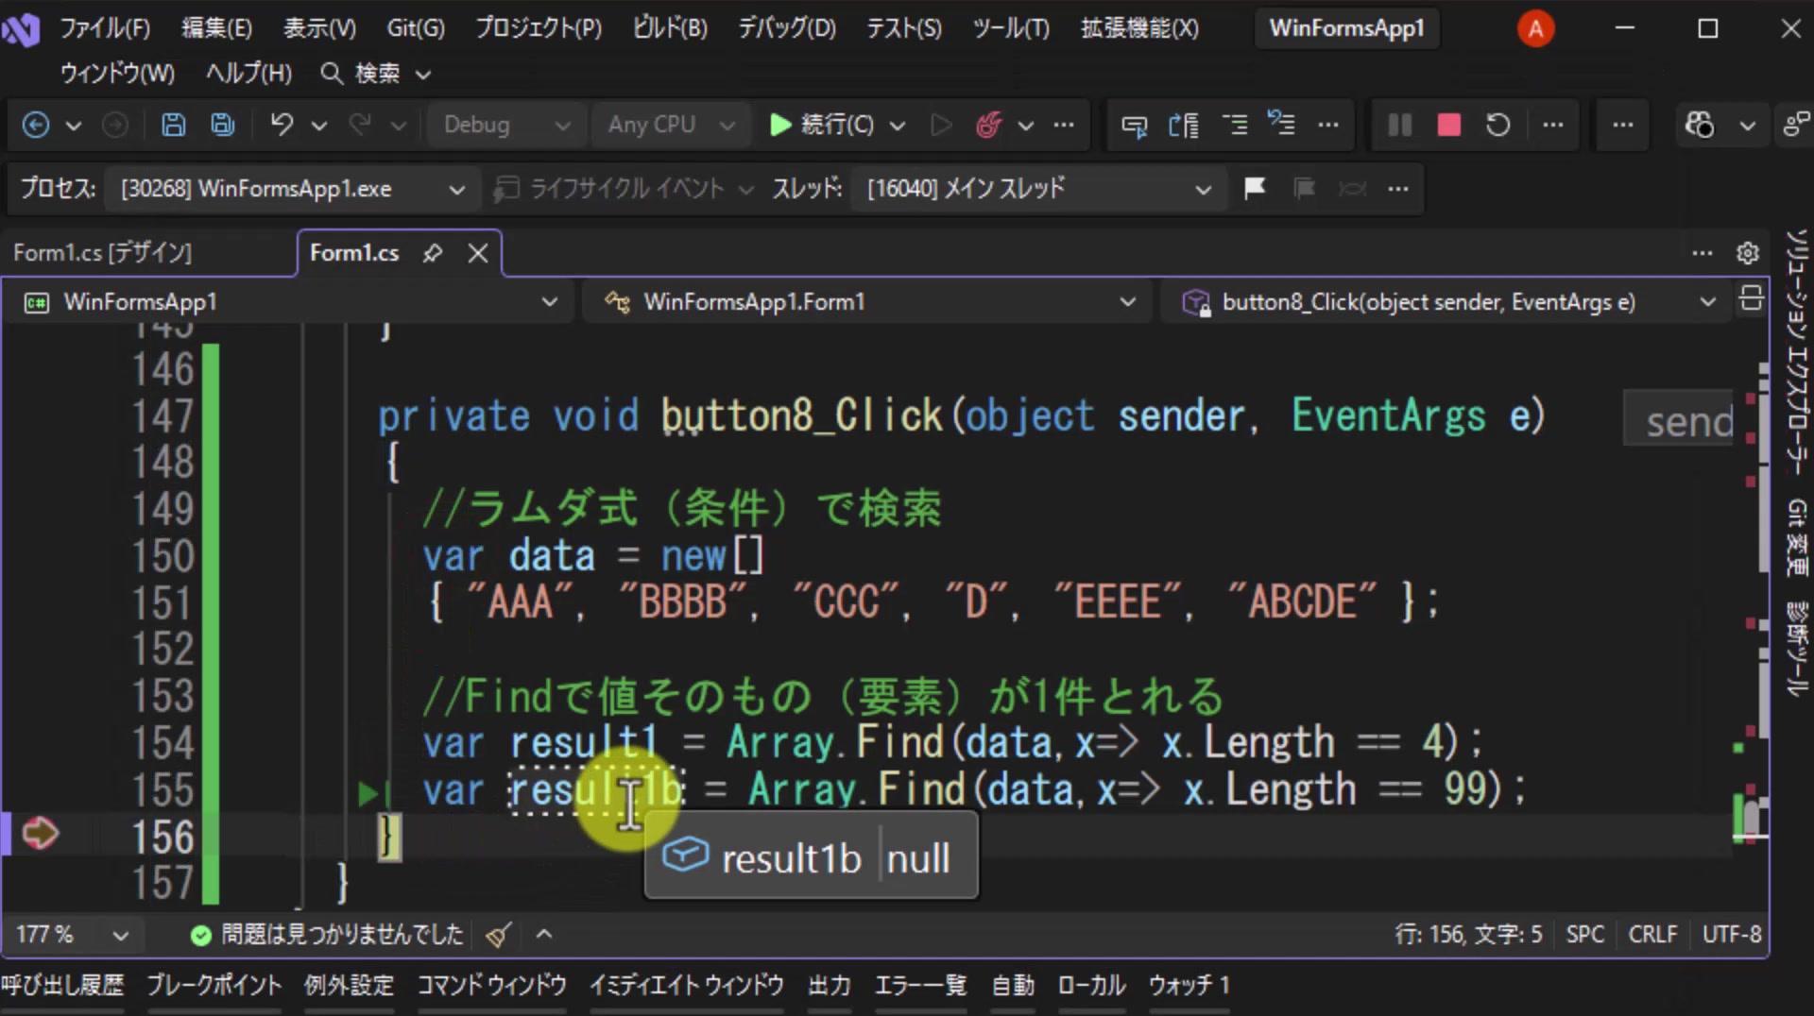This screenshot has height=1016, width=1814.
Task: Click the flag icon beside the thread dropdown
Action: [1255, 189]
